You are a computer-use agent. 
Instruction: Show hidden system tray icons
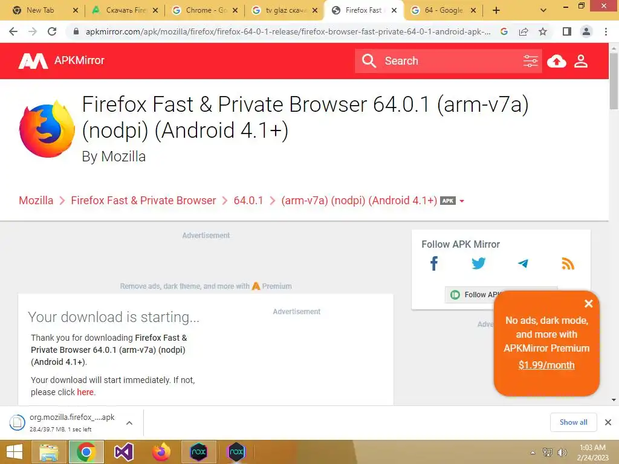(x=533, y=453)
